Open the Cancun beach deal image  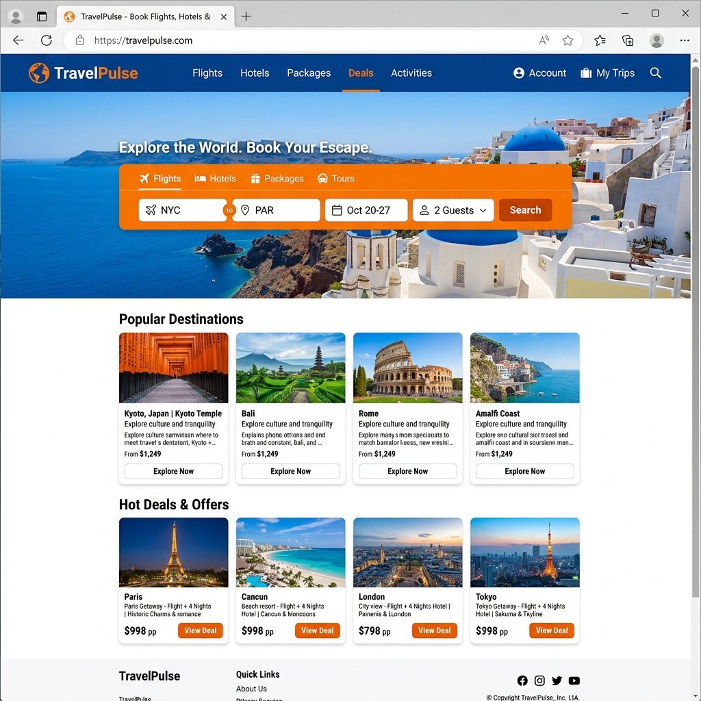(x=290, y=552)
